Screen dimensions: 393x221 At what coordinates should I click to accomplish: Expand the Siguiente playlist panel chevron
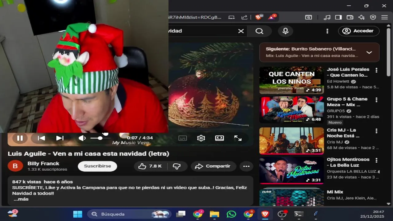(x=369, y=52)
